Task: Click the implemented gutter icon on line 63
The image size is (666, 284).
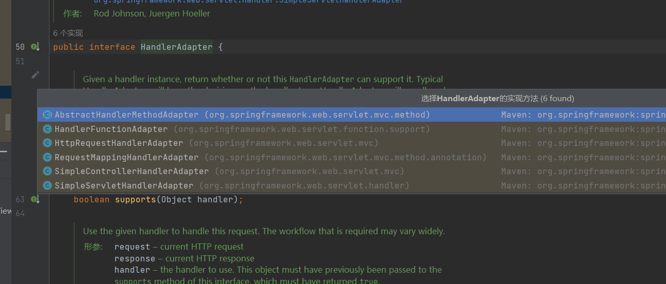Action: (x=35, y=199)
